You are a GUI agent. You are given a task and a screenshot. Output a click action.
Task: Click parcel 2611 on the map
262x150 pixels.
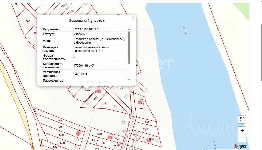pyautogui.click(x=60, y=120)
